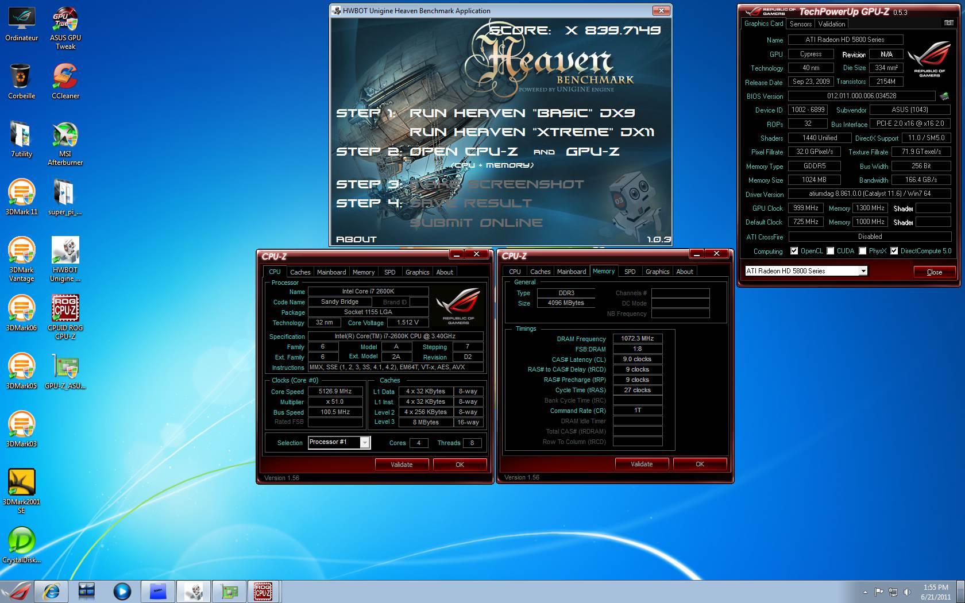The image size is (965, 603).
Task: Click the taskbar clock showing 1:55 PM
Action: (936, 592)
